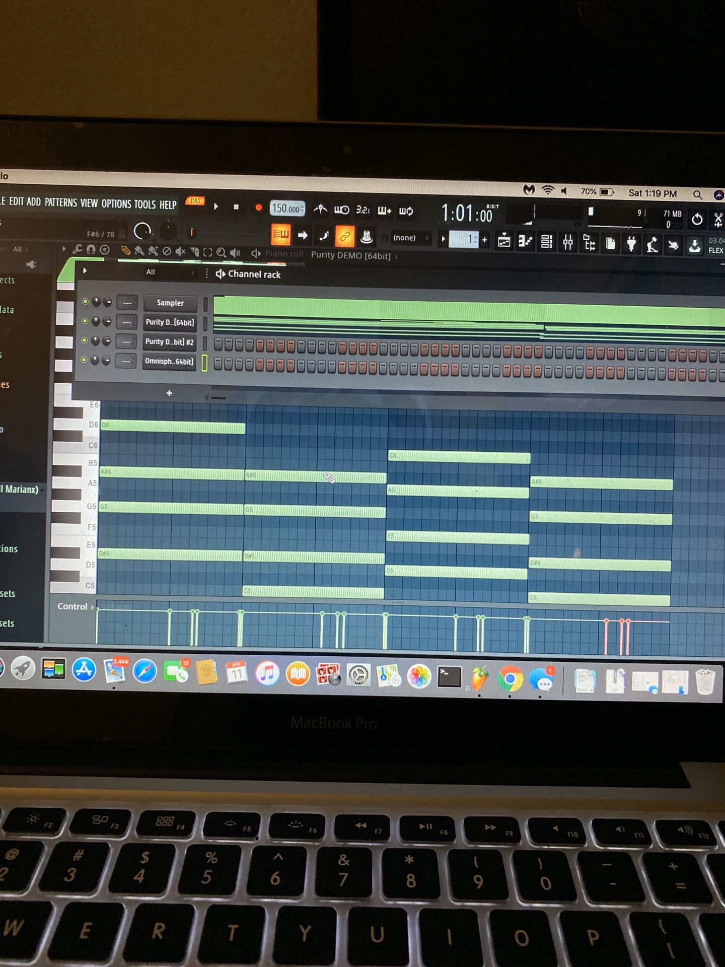Open the Purity D..bit] #2 channel button
Screen dimensions: 725x967
tap(169, 342)
